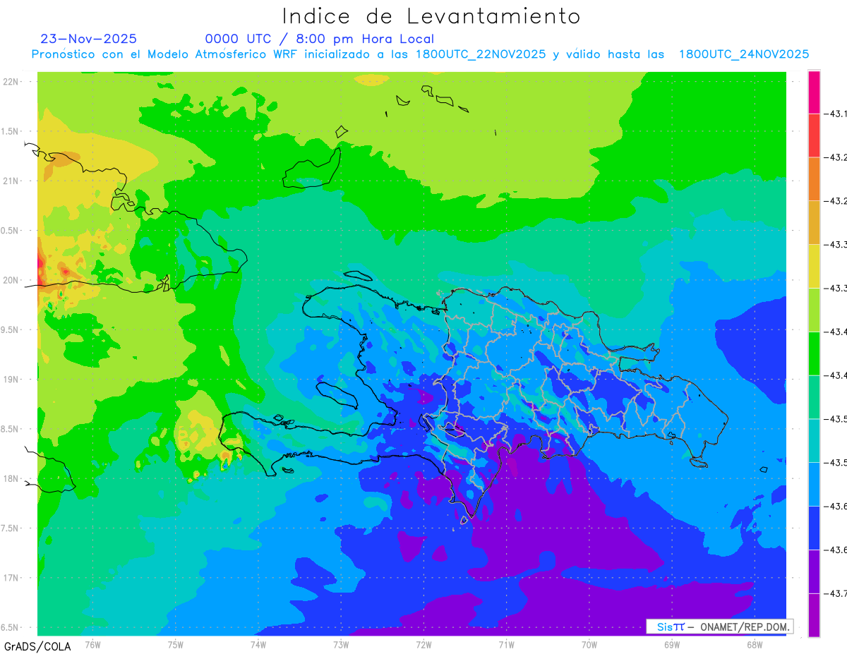This screenshot has height=654, width=847.
Task: Choose the bright green legend swatch
Action: pyautogui.click(x=814, y=353)
